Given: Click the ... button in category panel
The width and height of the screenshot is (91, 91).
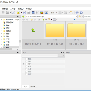Looking at the screenshot, I should pyautogui.click(x=61, y=55).
